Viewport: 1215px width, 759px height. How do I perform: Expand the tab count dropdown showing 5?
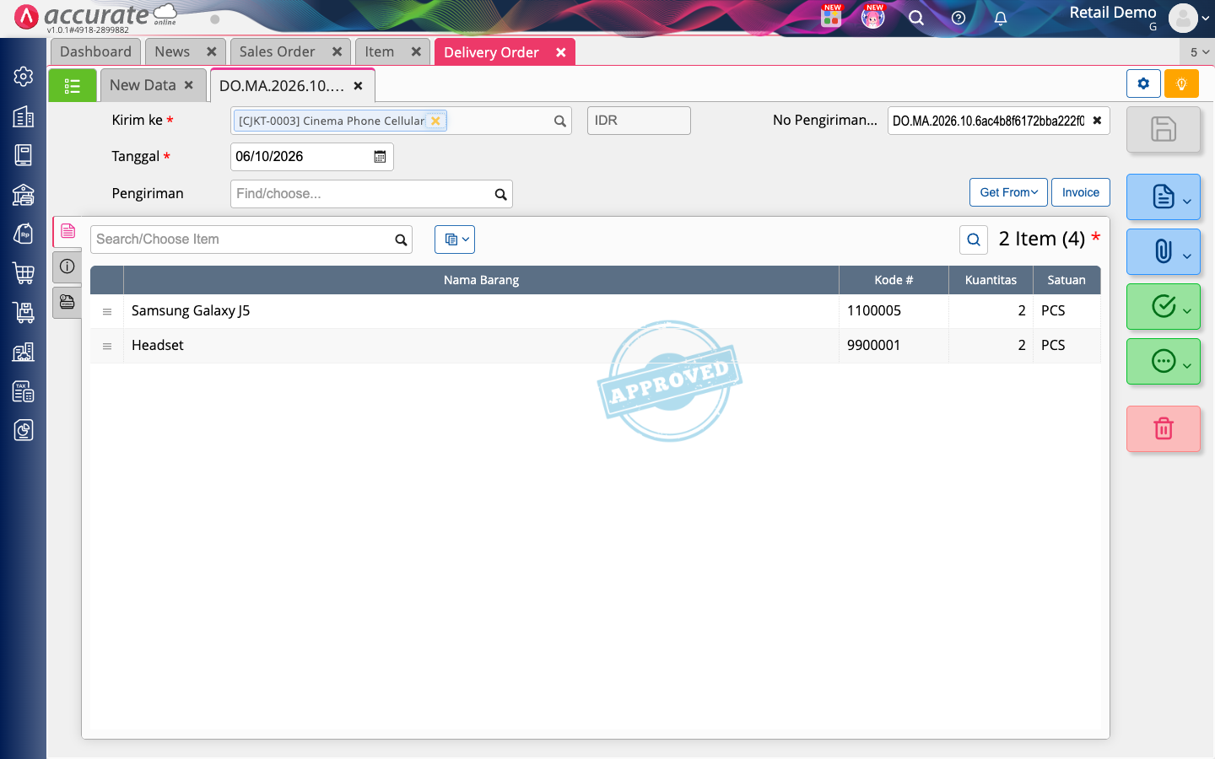[x=1198, y=52]
